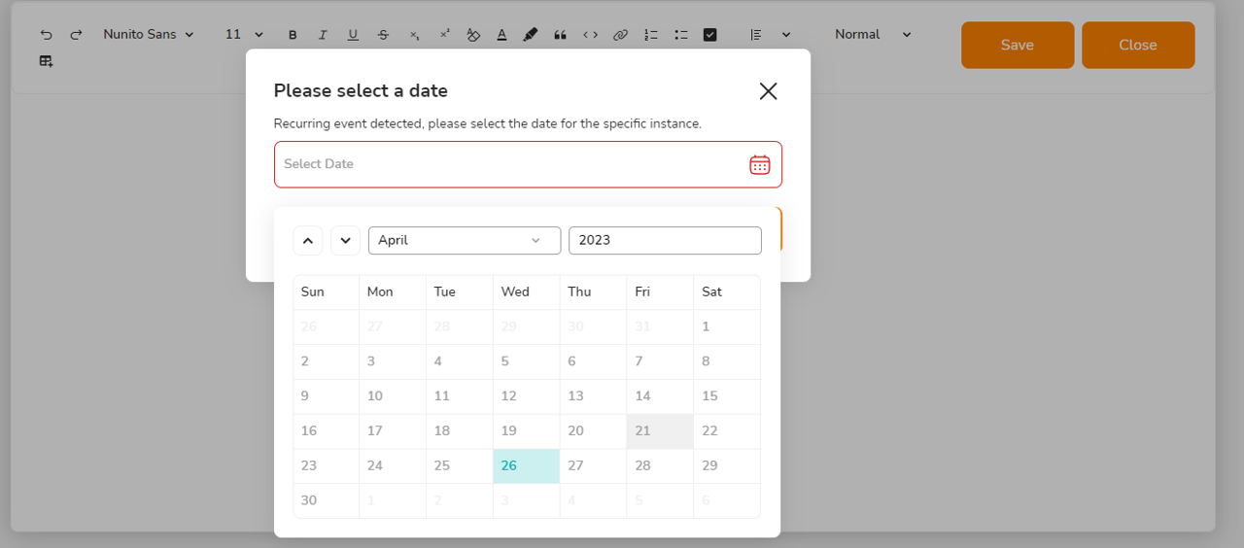Click the redo arrow icon
This screenshot has height=548, width=1244.
pos(76,35)
